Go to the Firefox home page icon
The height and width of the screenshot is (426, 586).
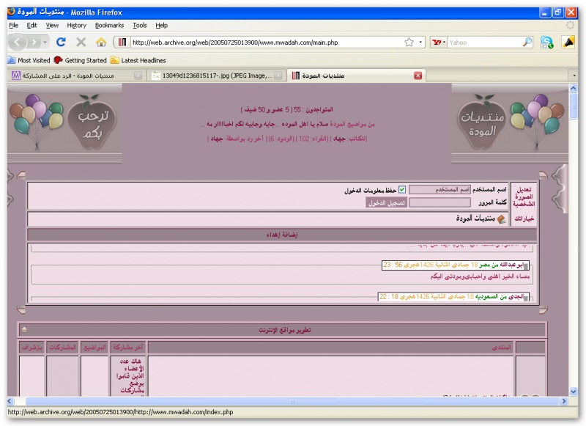click(x=101, y=43)
